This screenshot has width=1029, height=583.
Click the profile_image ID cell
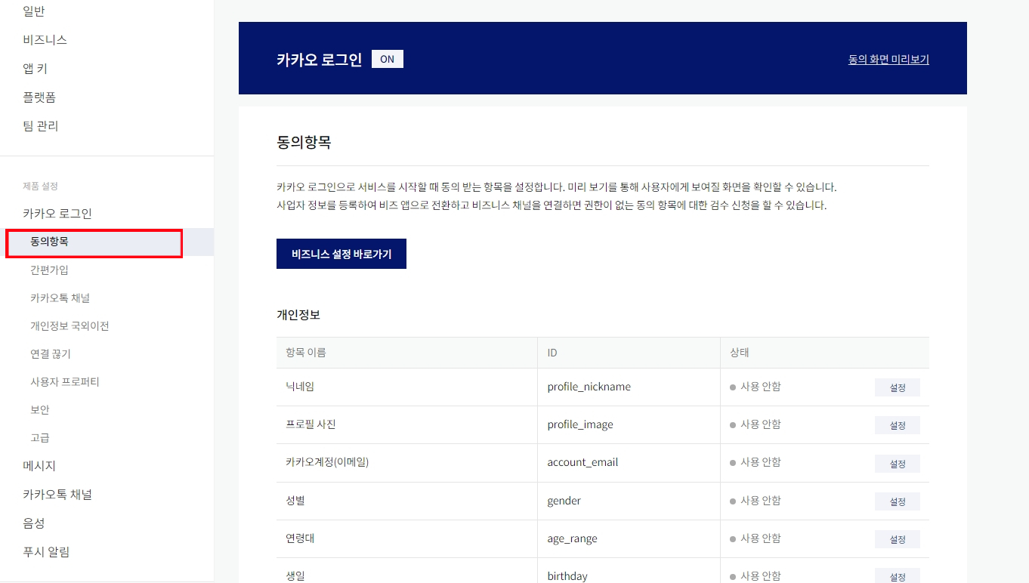(580, 424)
